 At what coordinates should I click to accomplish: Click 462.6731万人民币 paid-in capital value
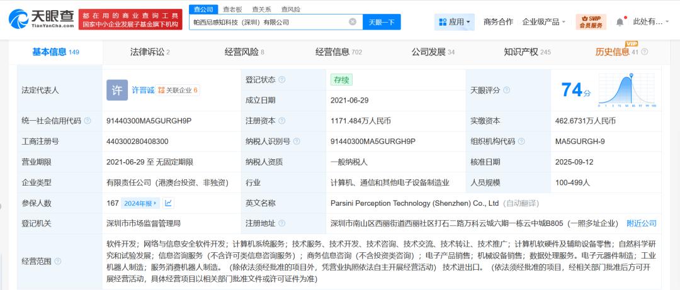pos(585,121)
